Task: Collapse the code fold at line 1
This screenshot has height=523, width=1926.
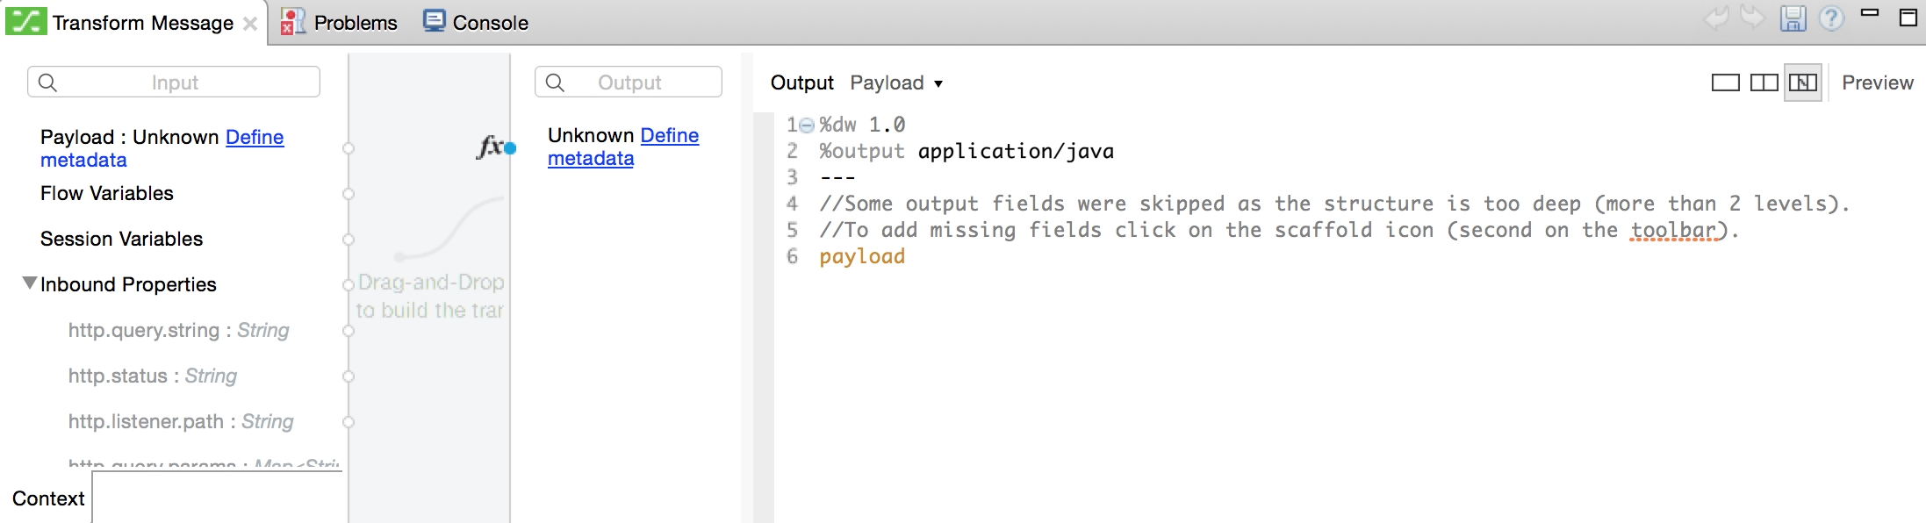Action: [x=807, y=125]
